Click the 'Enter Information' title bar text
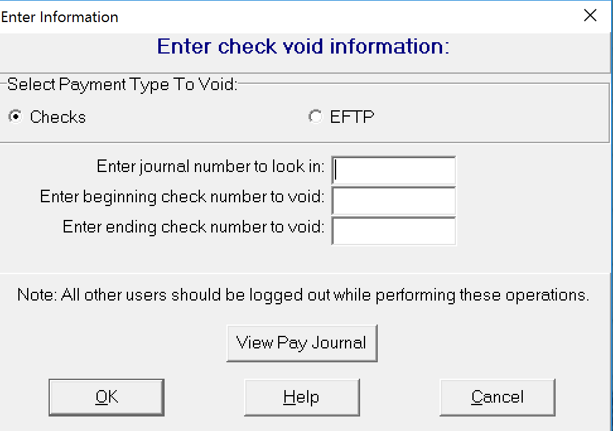 [59, 17]
